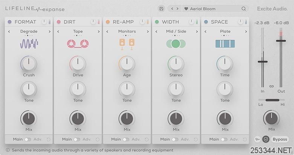Save the current preset with the disk icon

coord(161,9)
